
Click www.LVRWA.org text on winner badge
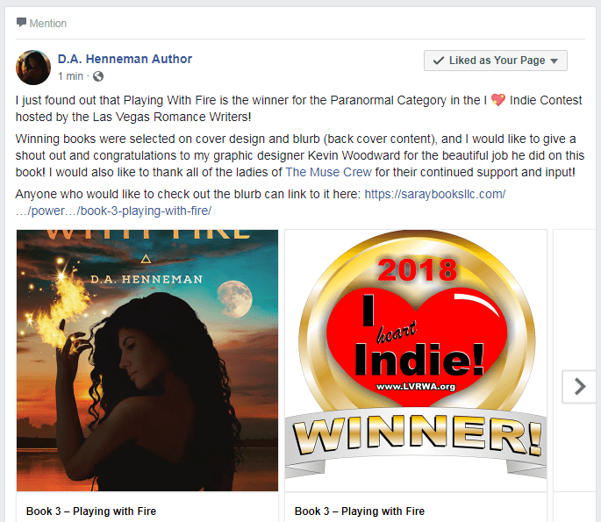[x=416, y=387]
